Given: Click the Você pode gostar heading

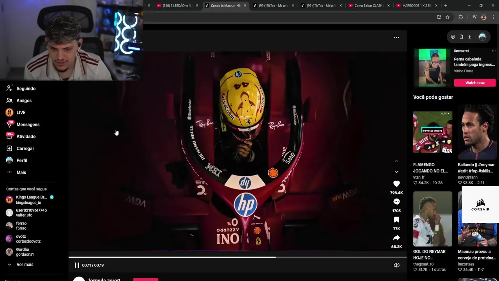Looking at the screenshot, I should tap(433, 97).
